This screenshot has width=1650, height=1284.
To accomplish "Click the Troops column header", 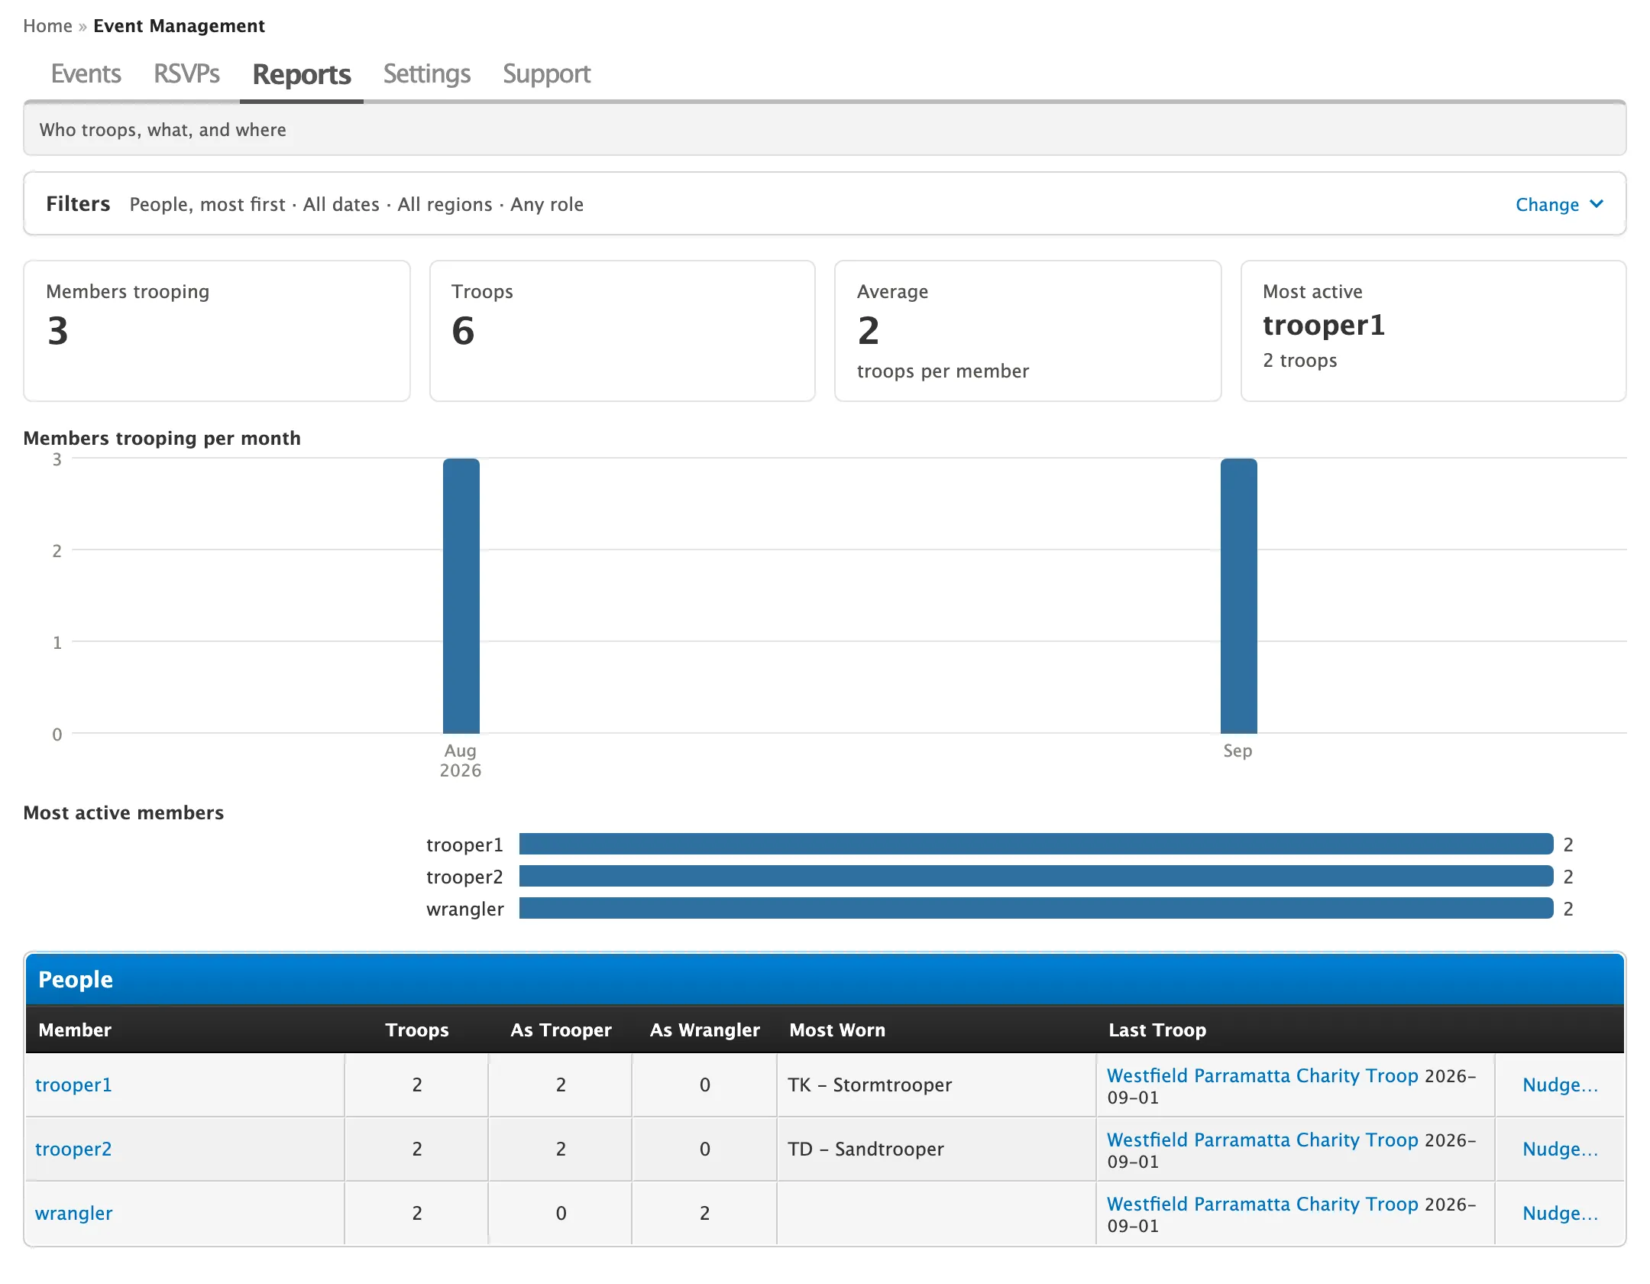I will click(x=417, y=1029).
